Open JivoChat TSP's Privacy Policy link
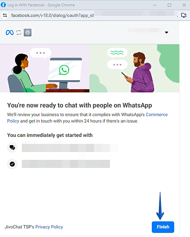190x237 pixels. pos(49,227)
